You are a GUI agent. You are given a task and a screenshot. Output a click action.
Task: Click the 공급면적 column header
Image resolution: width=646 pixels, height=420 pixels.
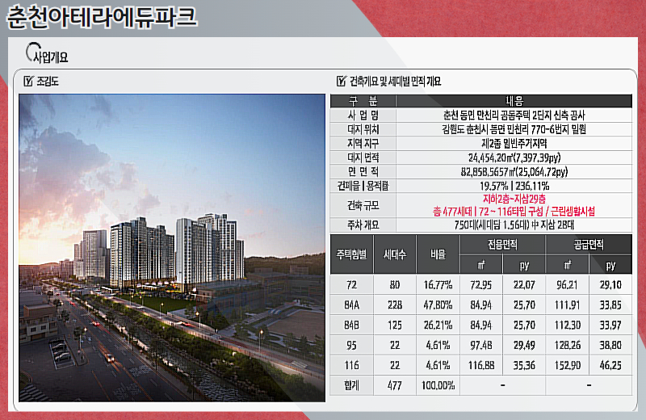point(589,245)
